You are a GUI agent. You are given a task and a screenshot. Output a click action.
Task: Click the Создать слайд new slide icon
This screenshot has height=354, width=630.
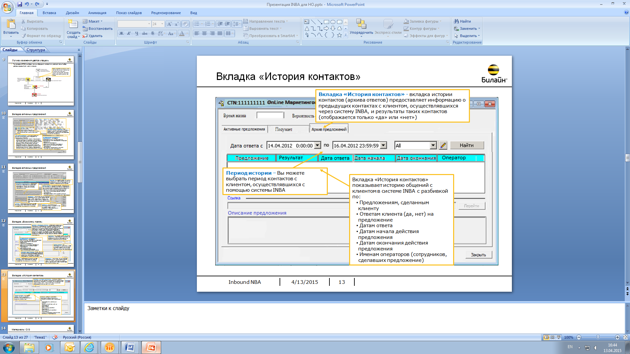click(x=73, y=24)
